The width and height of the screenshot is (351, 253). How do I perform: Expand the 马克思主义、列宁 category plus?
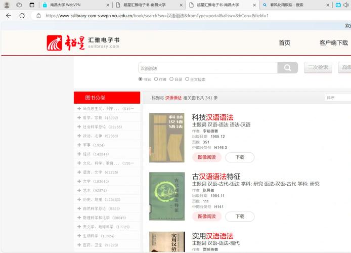pos(79,109)
